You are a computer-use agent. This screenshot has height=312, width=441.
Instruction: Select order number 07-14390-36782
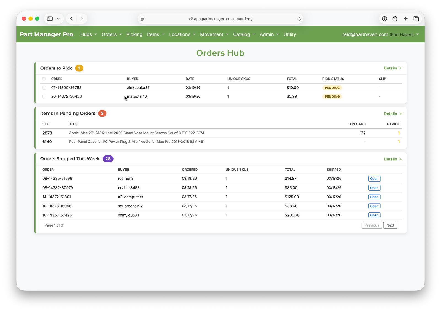coord(66,88)
